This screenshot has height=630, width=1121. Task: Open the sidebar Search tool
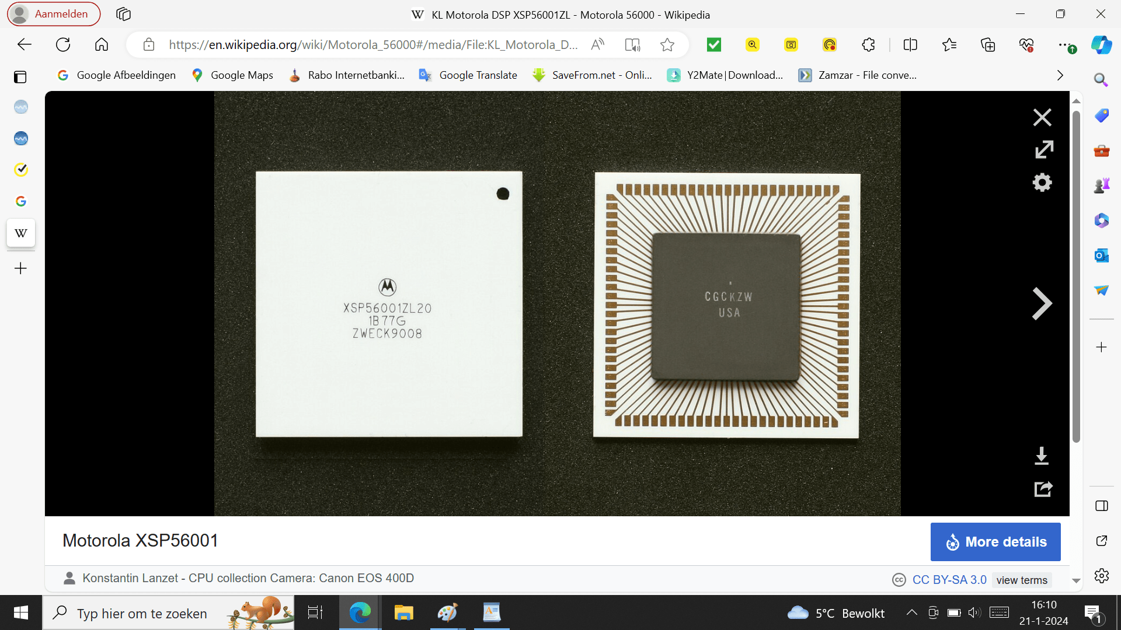click(x=1101, y=80)
